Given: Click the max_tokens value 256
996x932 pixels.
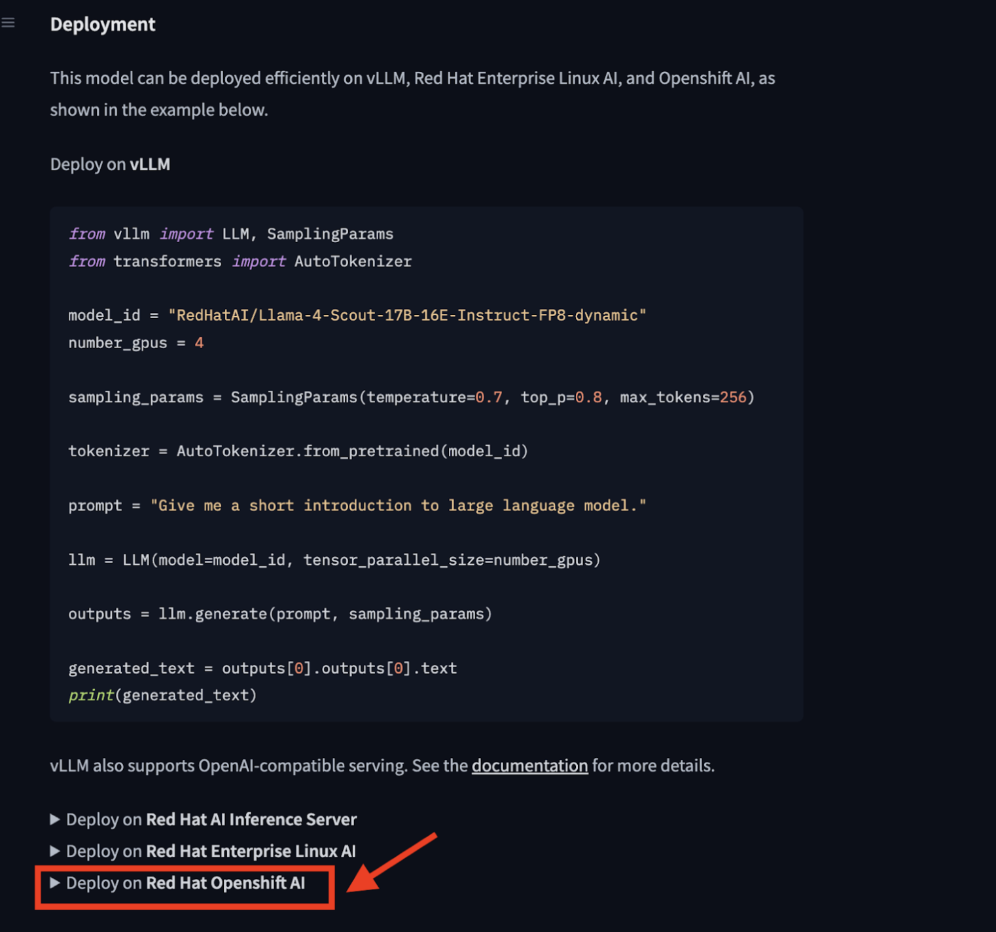Looking at the screenshot, I should (x=733, y=397).
